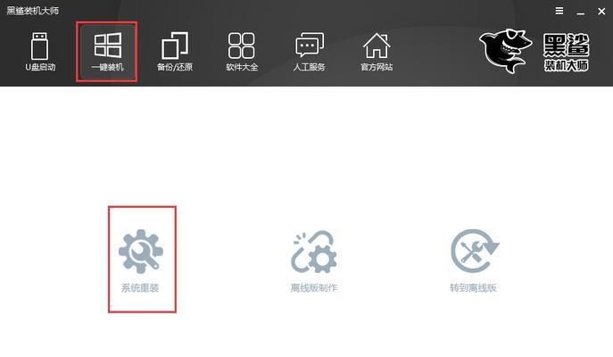Click the 离线版制作 text label

click(314, 288)
